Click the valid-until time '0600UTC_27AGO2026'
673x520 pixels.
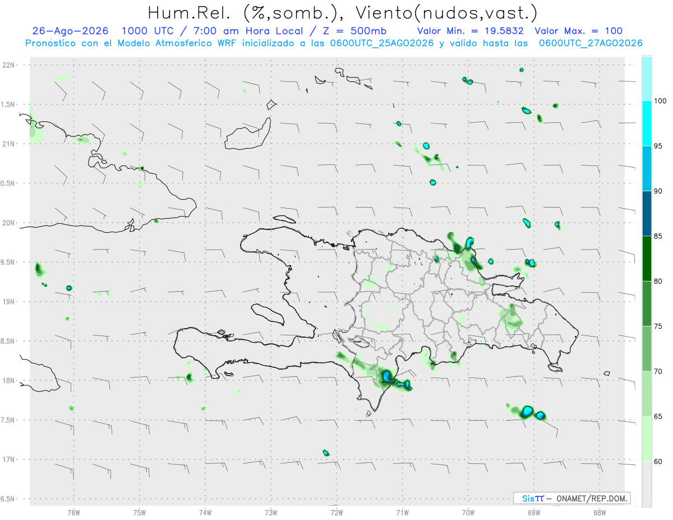pyautogui.click(x=591, y=43)
